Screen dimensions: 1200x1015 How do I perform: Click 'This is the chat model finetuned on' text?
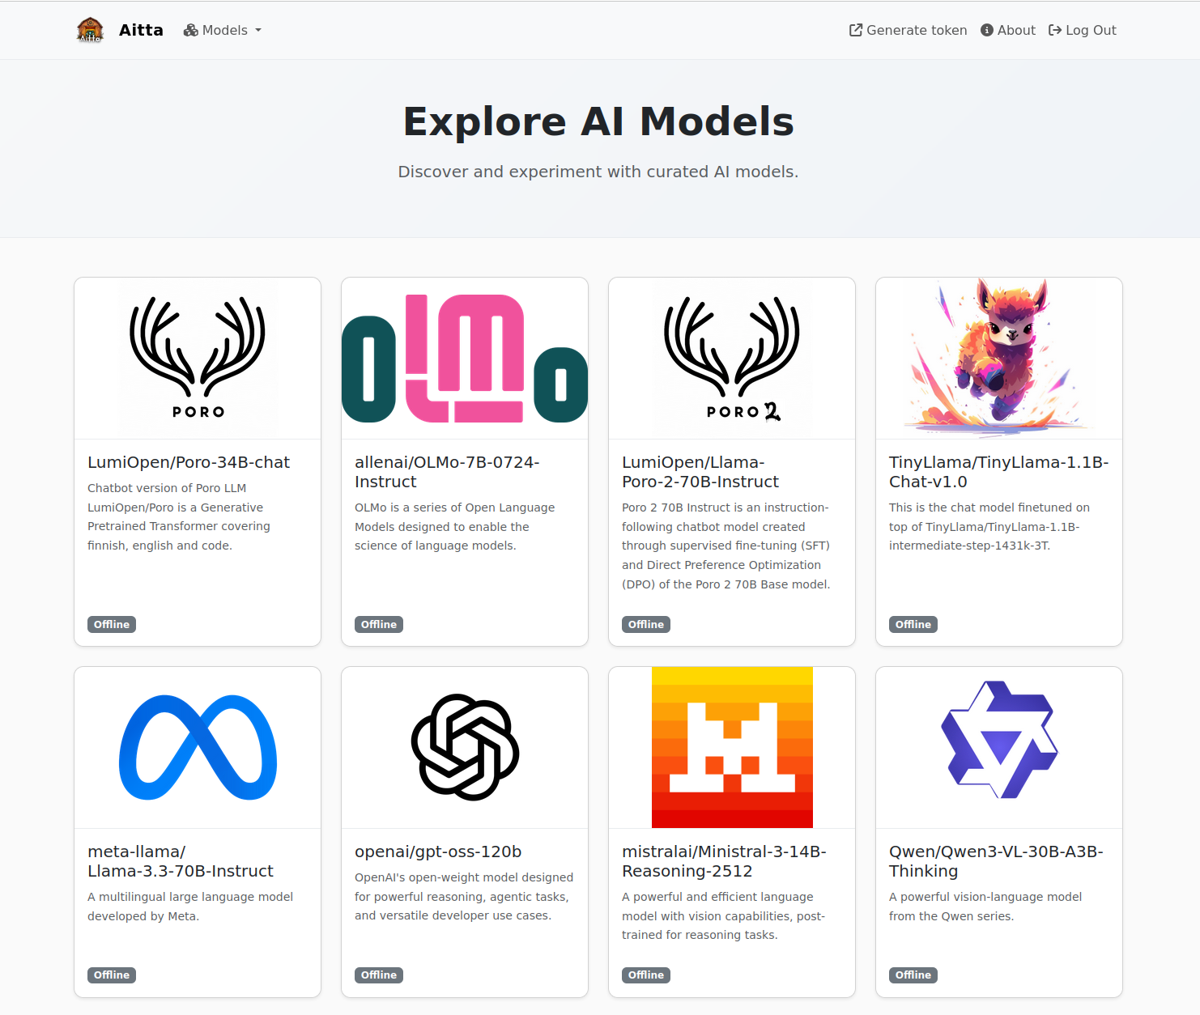pyautogui.click(x=989, y=507)
